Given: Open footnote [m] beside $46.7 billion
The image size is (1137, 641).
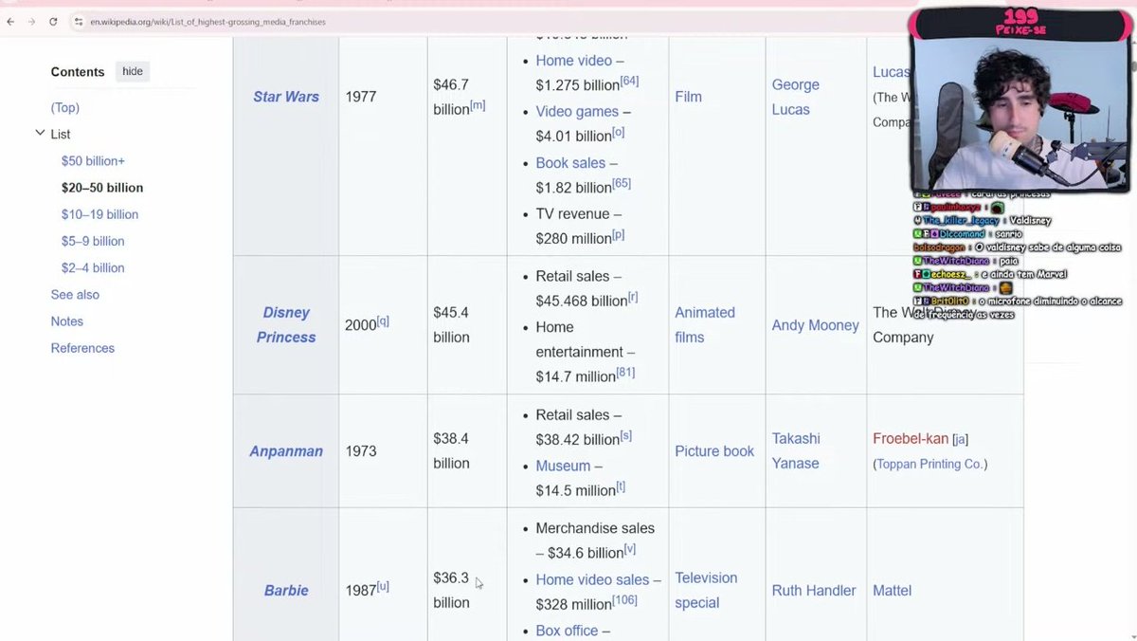Looking at the screenshot, I should point(478,105).
